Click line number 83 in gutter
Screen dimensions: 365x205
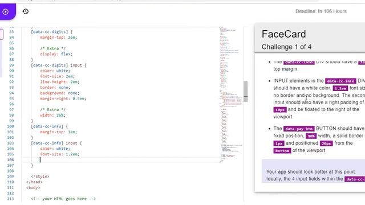pos(11,32)
